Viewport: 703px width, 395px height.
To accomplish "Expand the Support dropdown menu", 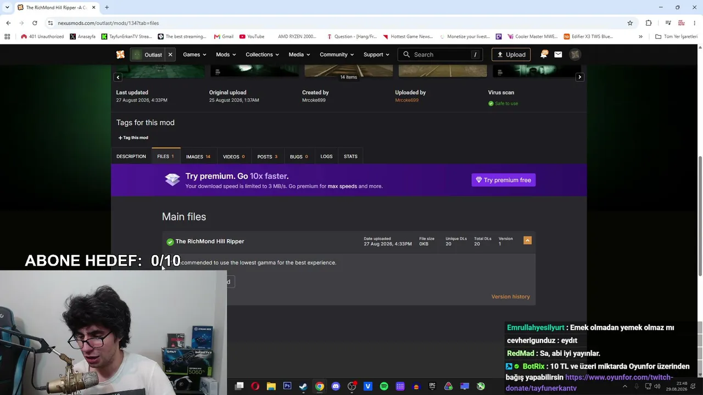I will click(x=376, y=54).
